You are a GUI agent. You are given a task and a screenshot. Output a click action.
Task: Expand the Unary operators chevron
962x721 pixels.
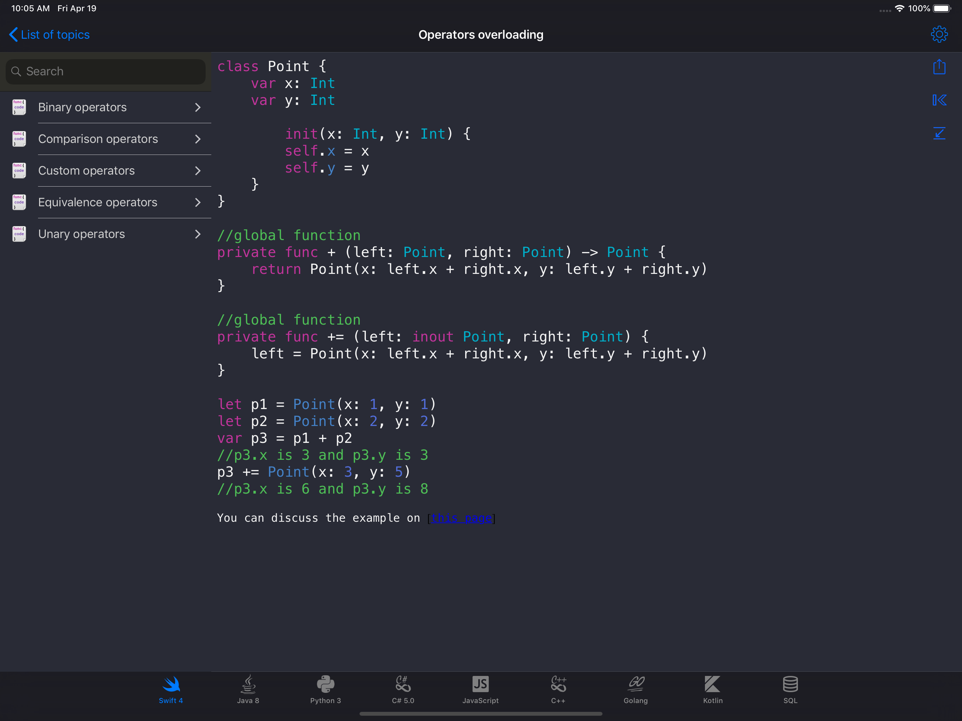coord(198,234)
